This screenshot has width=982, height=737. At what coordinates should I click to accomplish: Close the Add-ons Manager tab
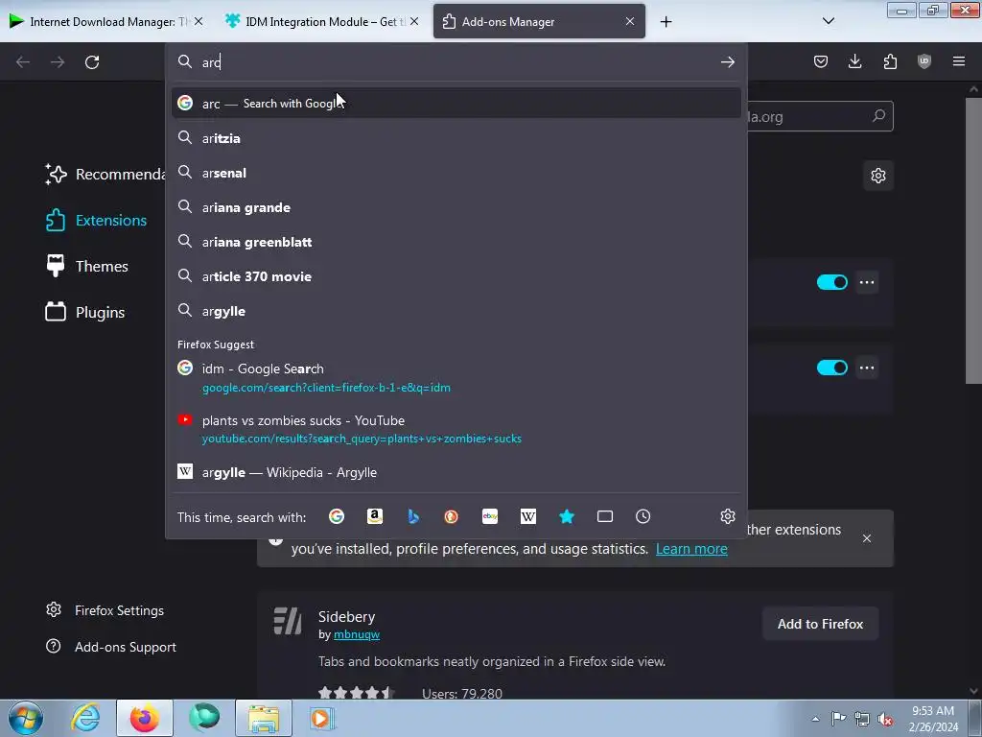click(x=629, y=21)
